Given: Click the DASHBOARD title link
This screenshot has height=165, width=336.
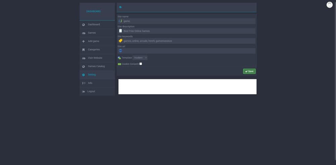Looking at the screenshot, I should (93, 11).
